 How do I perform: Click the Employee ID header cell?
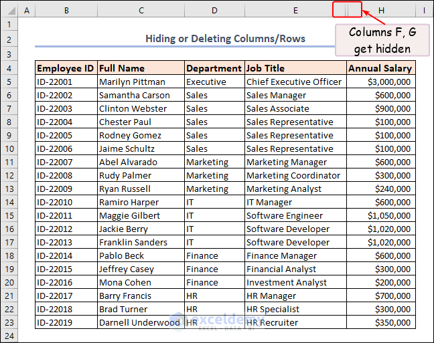coord(66,68)
